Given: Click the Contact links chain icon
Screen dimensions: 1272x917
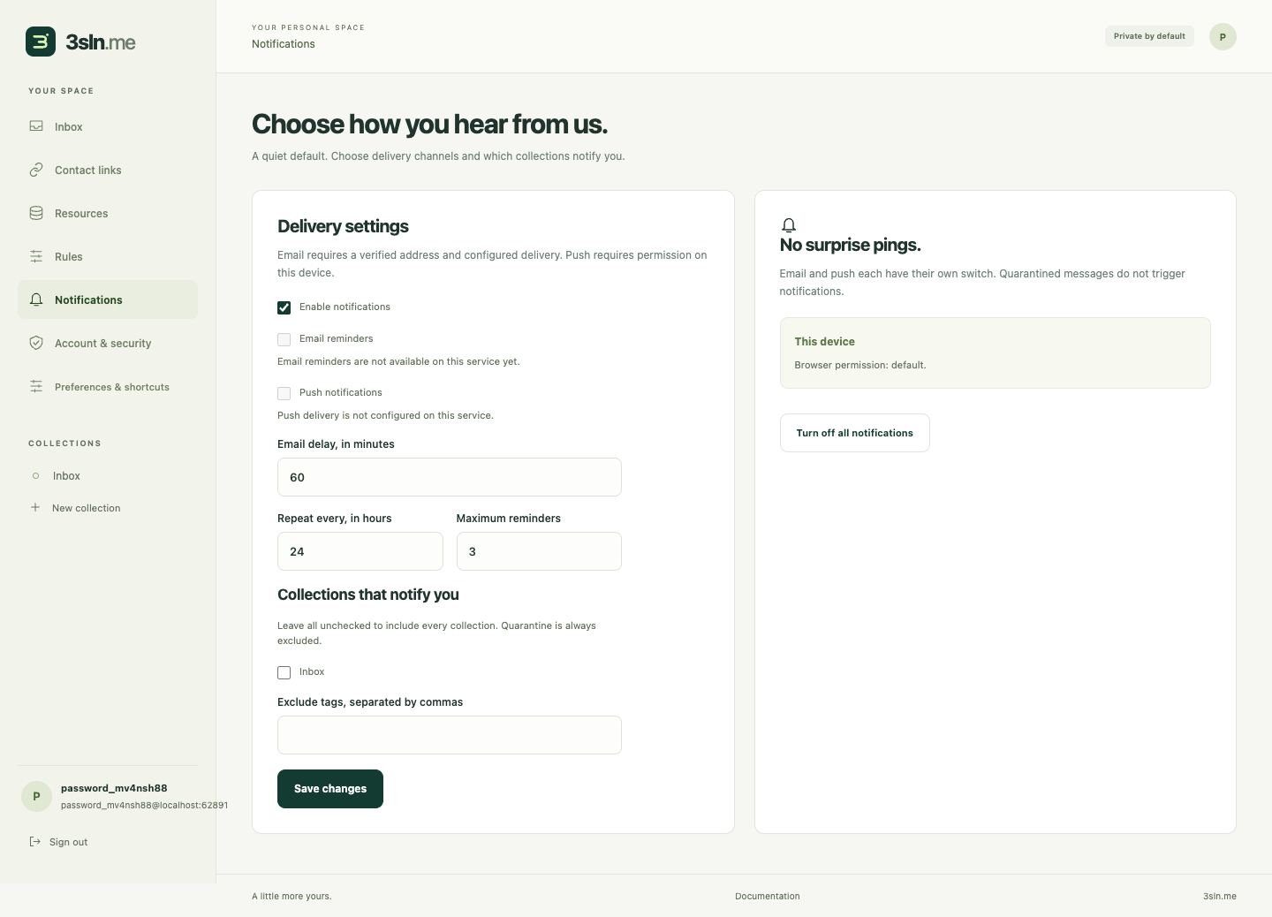Looking at the screenshot, I should 36,170.
